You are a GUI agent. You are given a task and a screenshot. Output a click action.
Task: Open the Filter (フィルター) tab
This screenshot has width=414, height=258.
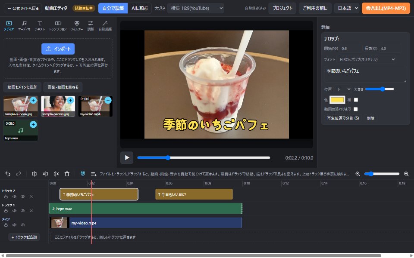point(77,26)
